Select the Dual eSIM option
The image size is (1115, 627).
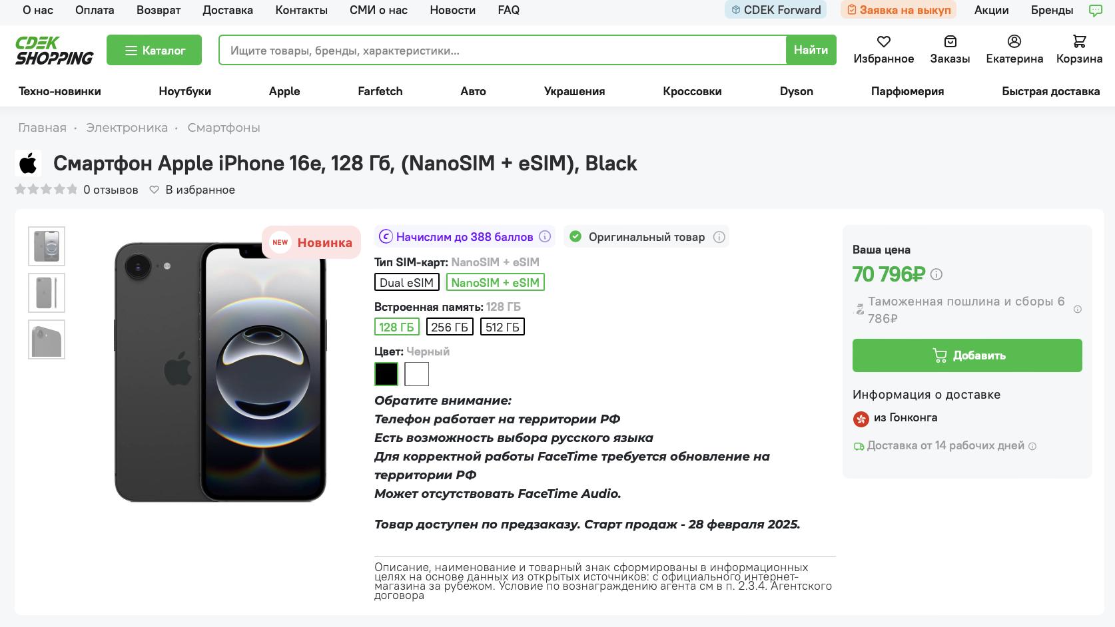click(x=406, y=282)
